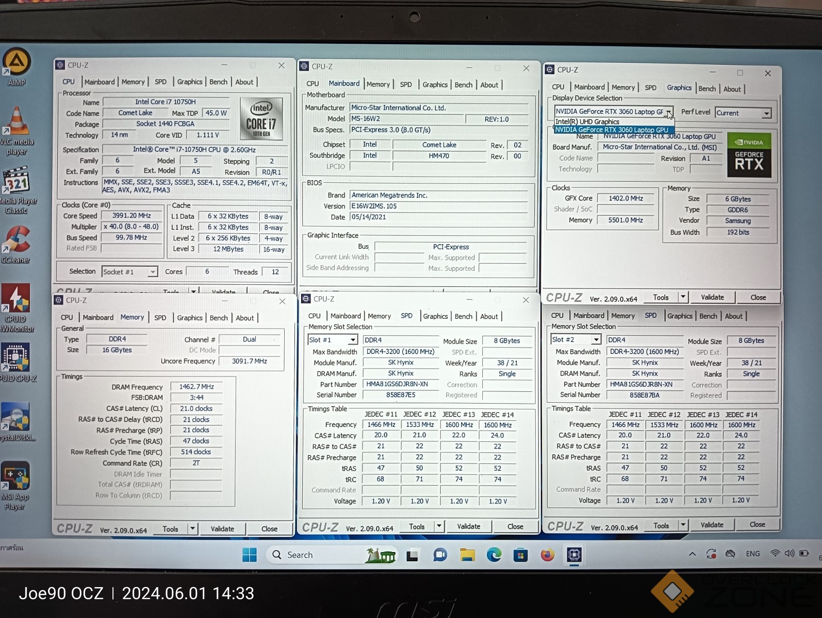Click Validate in the Memory window

[x=222, y=528]
